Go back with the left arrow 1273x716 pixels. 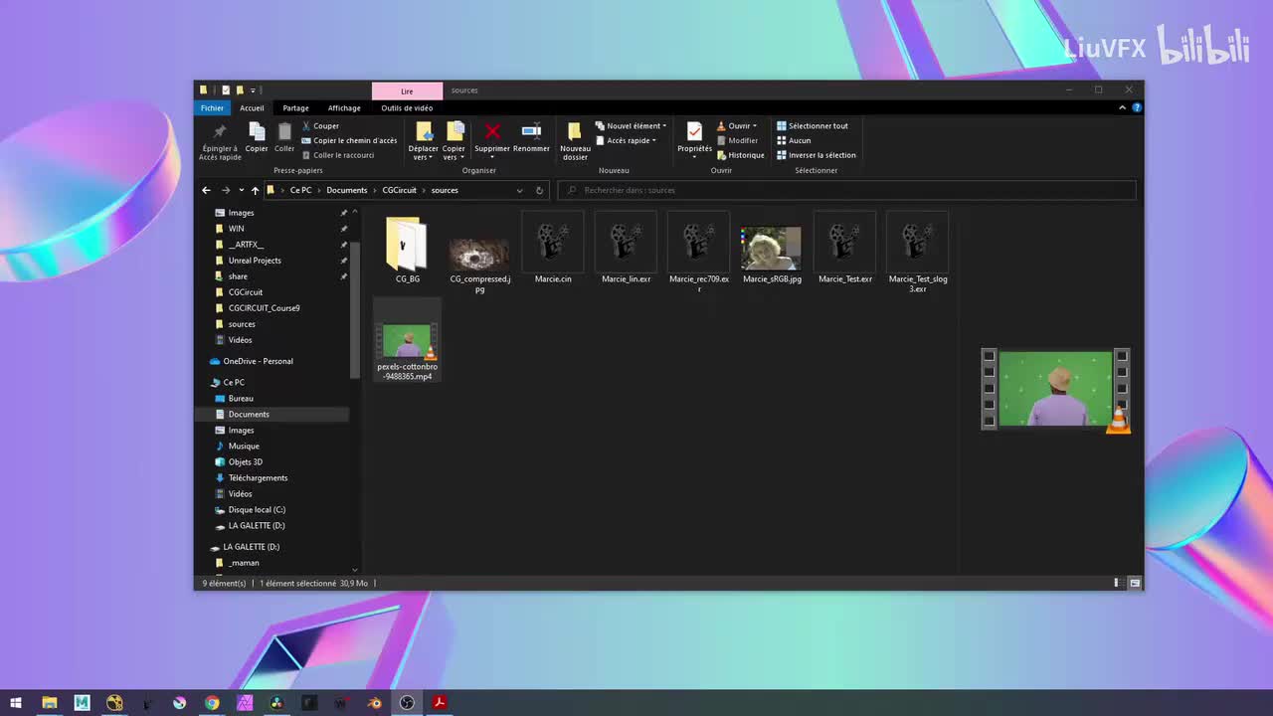(206, 190)
